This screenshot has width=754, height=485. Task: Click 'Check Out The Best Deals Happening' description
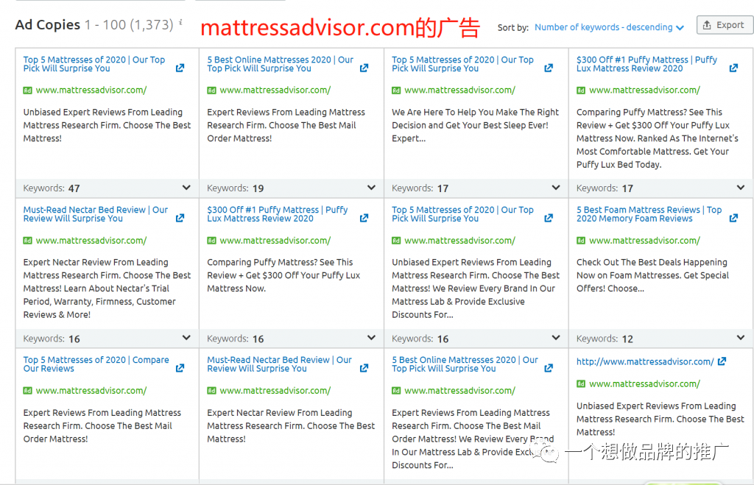(x=652, y=275)
